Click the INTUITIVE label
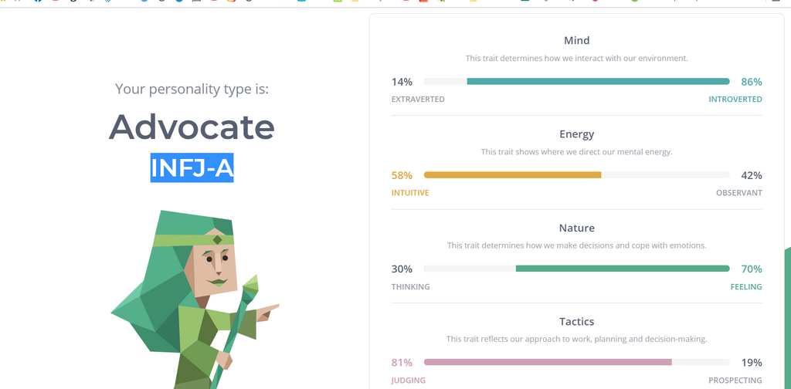The width and height of the screenshot is (791, 389). tap(410, 193)
